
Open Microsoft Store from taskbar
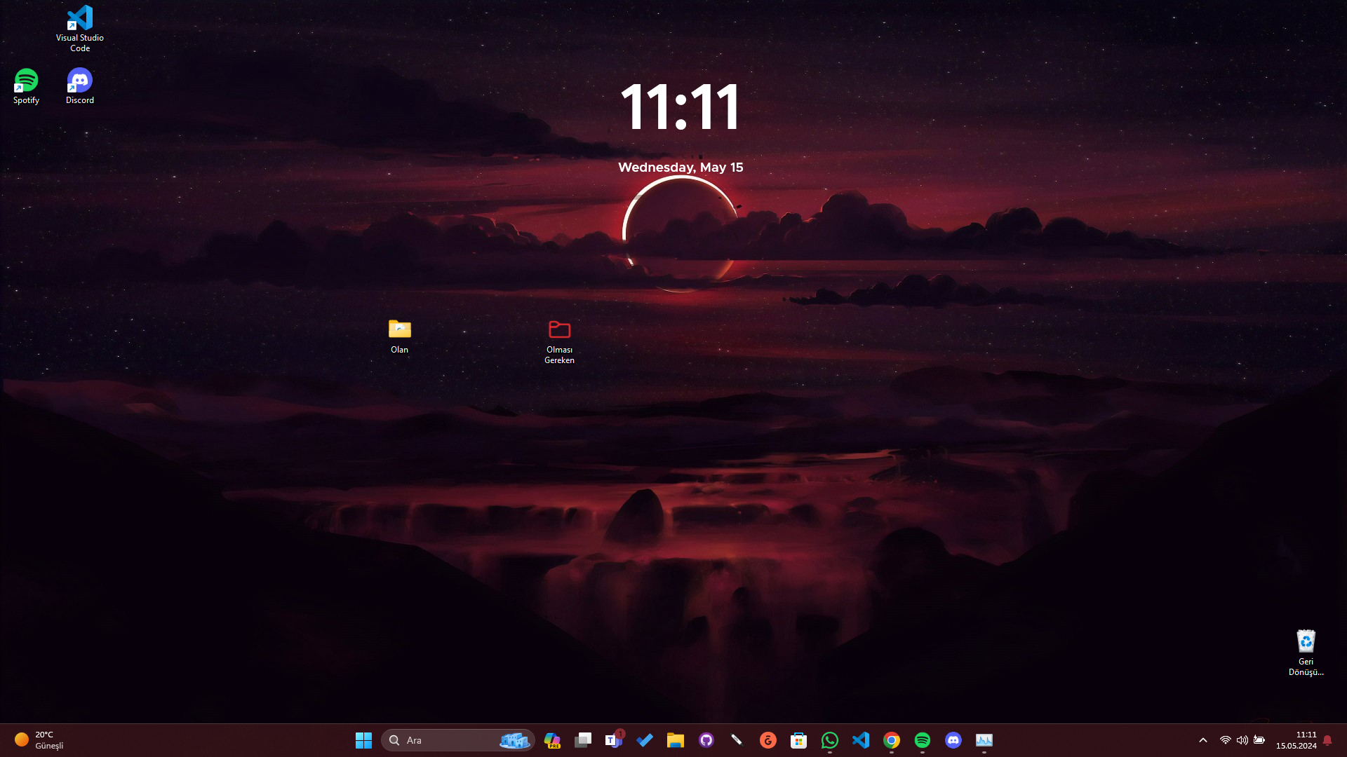[x=799, y=740]
